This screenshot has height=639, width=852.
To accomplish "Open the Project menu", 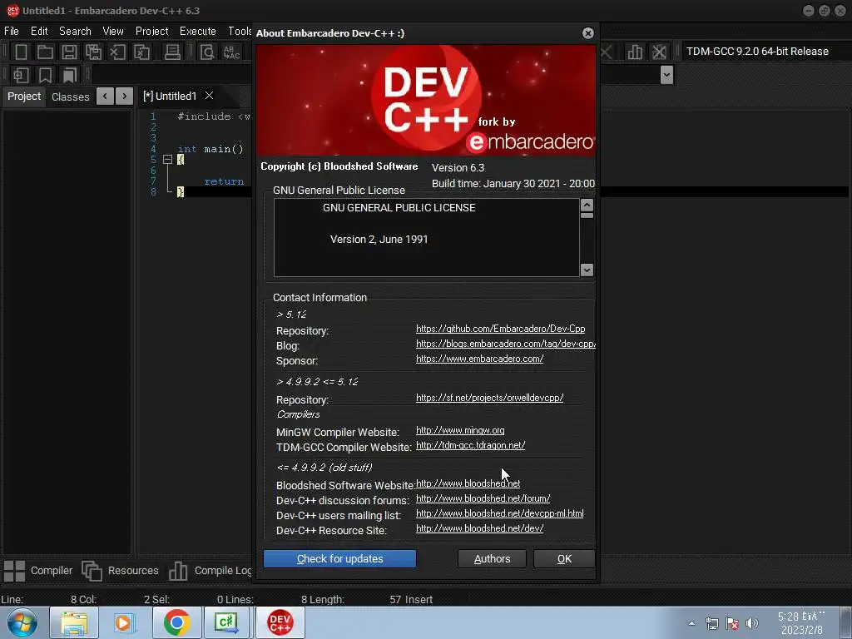I will click(x=152, y=31).
